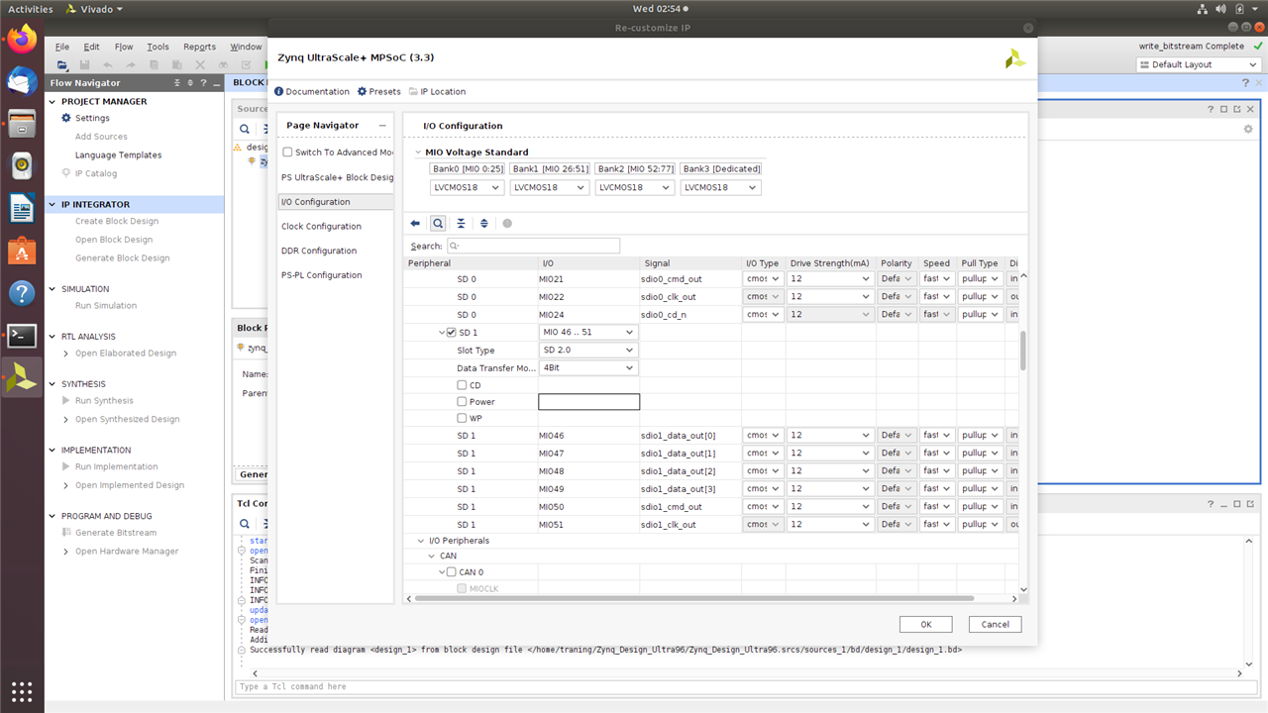Collapse the CAN tree node
Viewport: 1268px width, 713px height.
[x=432, y=557]
